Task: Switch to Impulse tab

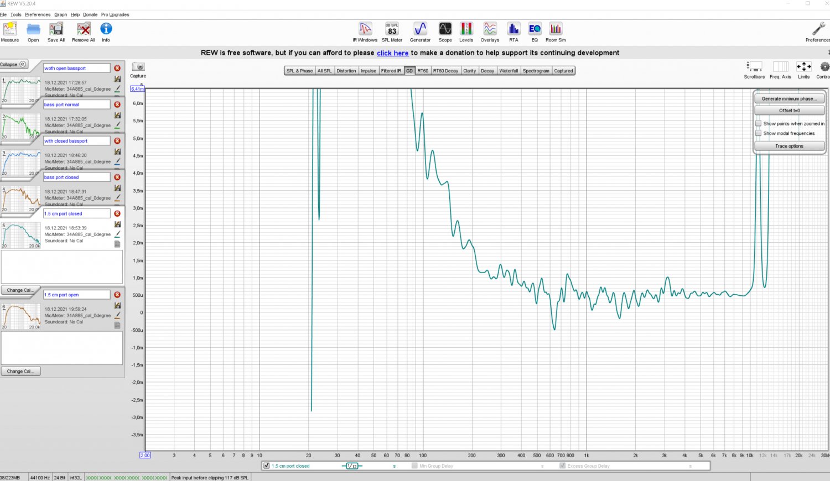Action: (x=369, y=71)
